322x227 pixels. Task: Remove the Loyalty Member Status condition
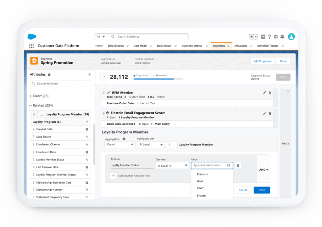[238, 165]
